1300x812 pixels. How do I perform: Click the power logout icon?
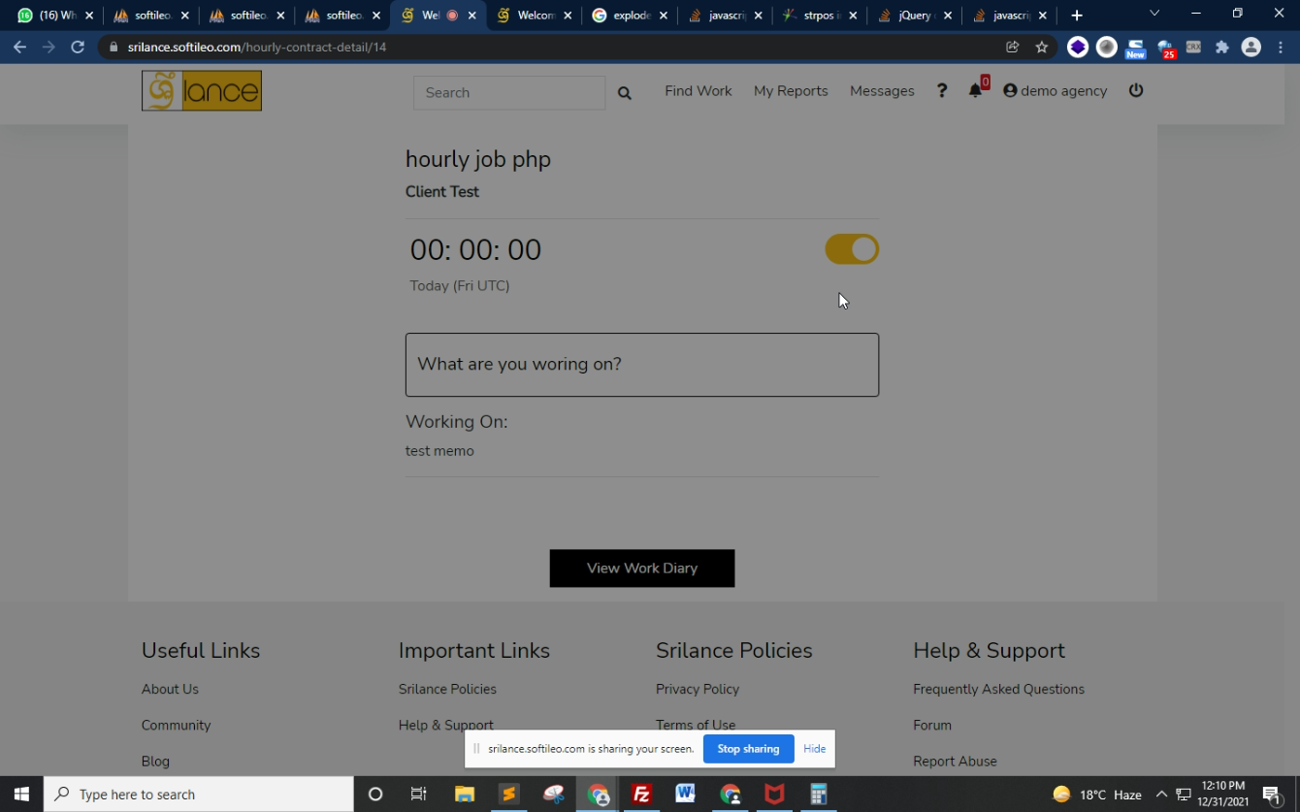coord(1136,90)
